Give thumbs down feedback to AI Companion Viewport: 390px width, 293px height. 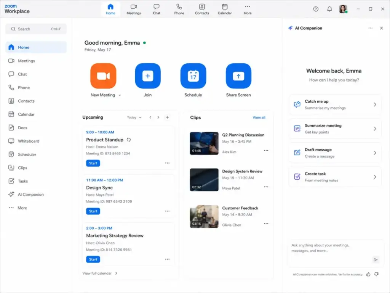point(376,274)
